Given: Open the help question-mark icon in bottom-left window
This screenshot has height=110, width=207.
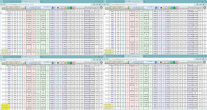Looking at the screenshot, I should click(x=52, y=63).
